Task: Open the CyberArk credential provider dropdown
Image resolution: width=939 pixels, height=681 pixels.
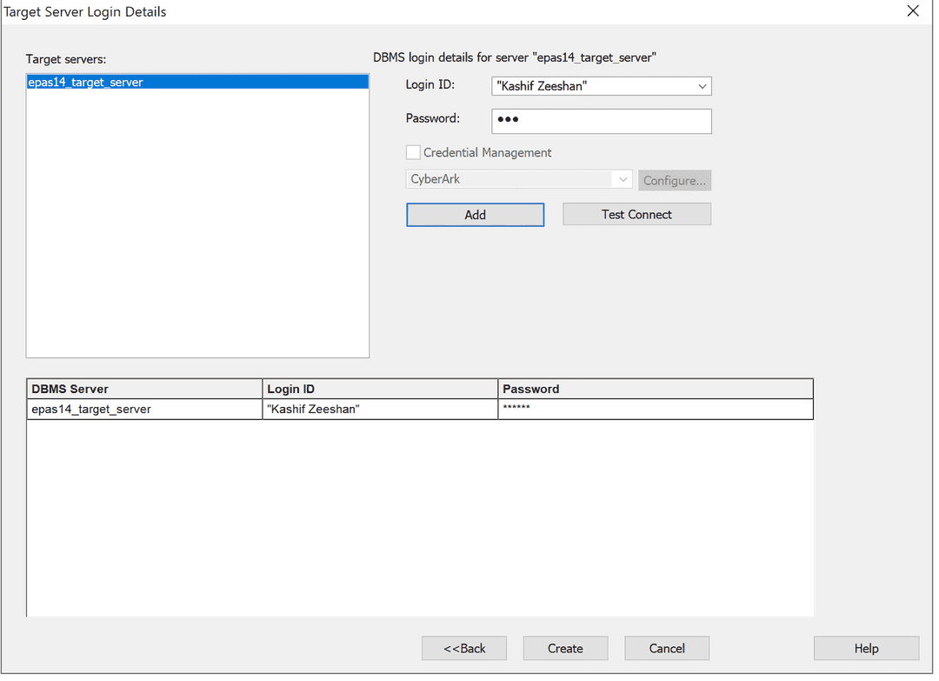Action: (x=623, y=179)
